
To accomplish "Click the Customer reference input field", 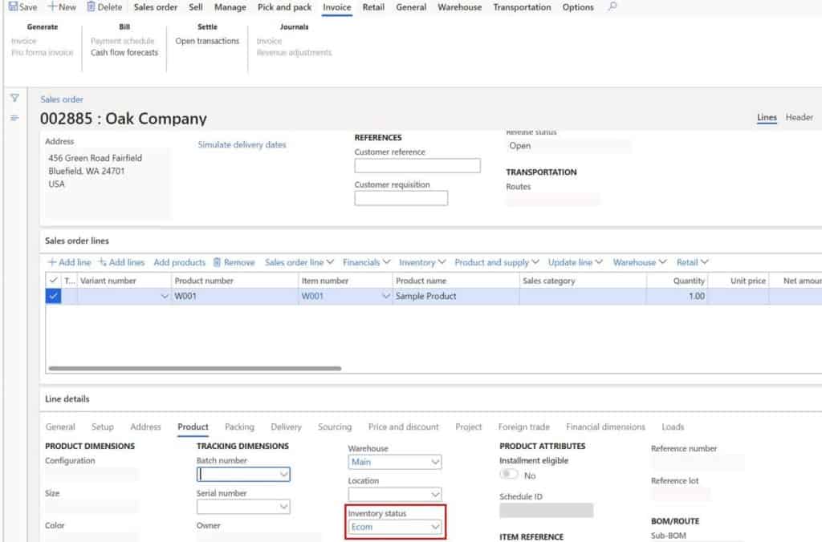I will (x=417, y=166).
